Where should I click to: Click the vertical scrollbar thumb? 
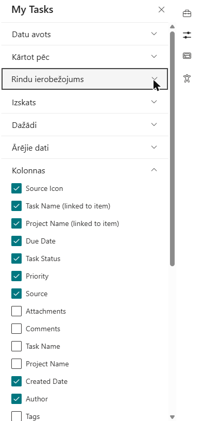(173, 149)
